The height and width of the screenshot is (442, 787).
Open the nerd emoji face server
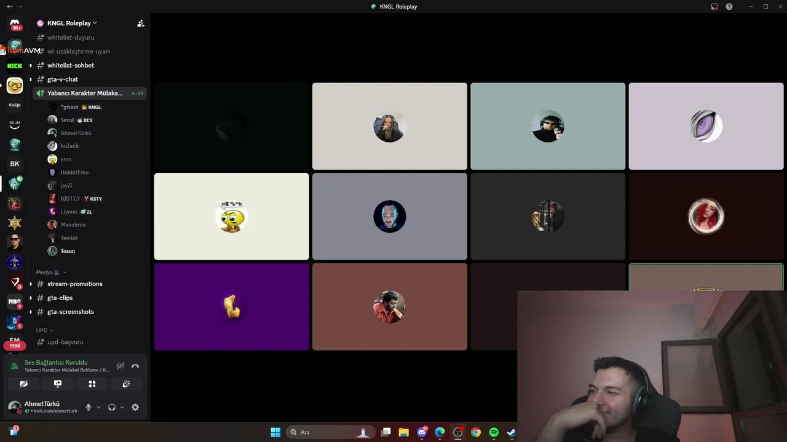coord(15,85)
